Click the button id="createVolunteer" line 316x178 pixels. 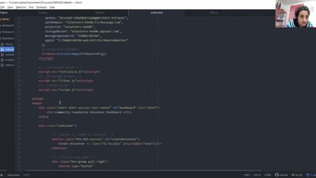click(96, 139)
